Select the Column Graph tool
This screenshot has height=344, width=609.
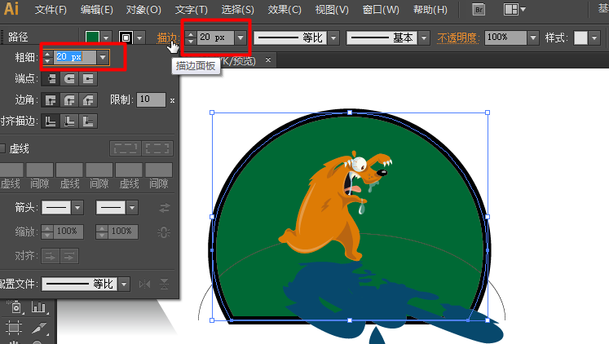coord(38,307)
